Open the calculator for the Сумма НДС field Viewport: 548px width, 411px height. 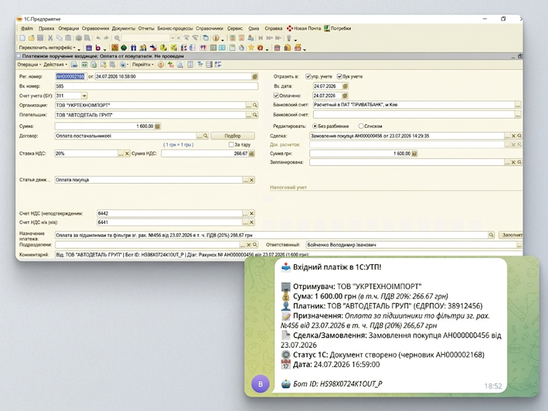tap(251, 153)
